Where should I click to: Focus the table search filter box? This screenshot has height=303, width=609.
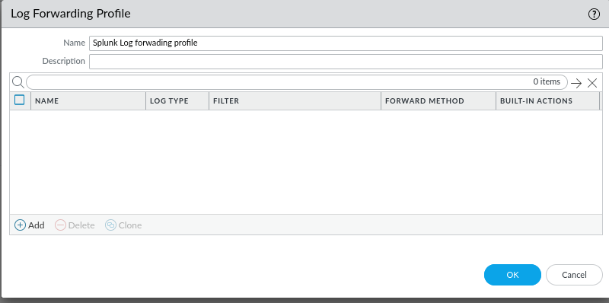click(x=297, y=82)
